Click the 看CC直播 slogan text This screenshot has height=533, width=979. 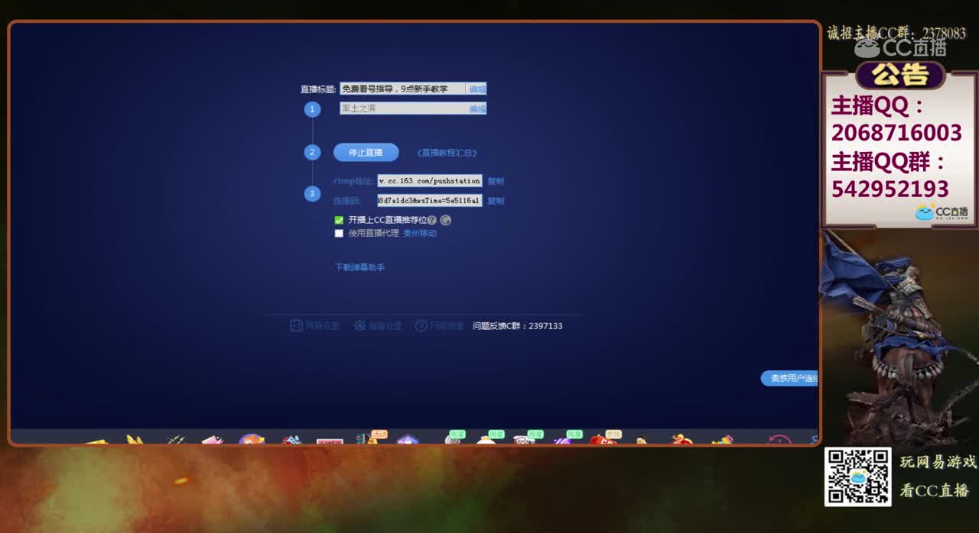pos(934,490)
